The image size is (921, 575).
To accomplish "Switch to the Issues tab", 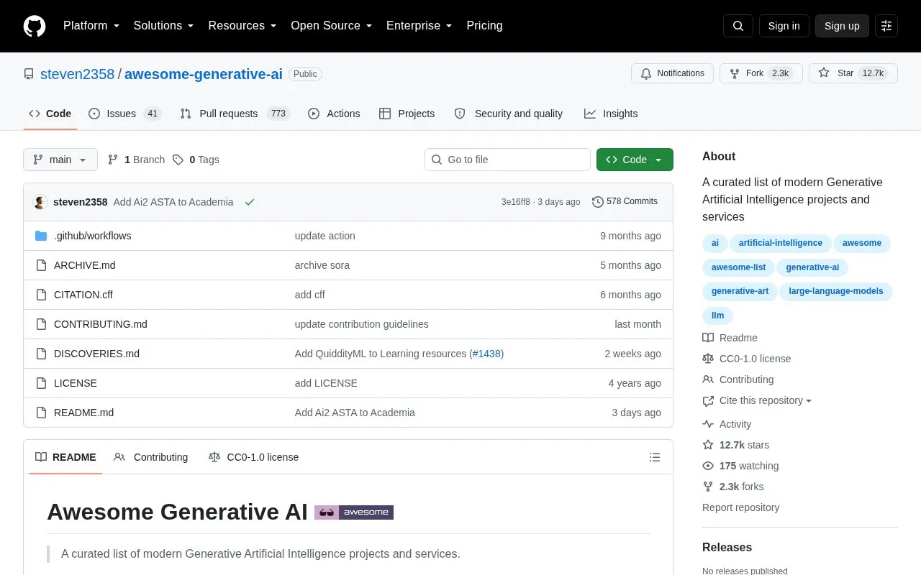I will [125, 114].
